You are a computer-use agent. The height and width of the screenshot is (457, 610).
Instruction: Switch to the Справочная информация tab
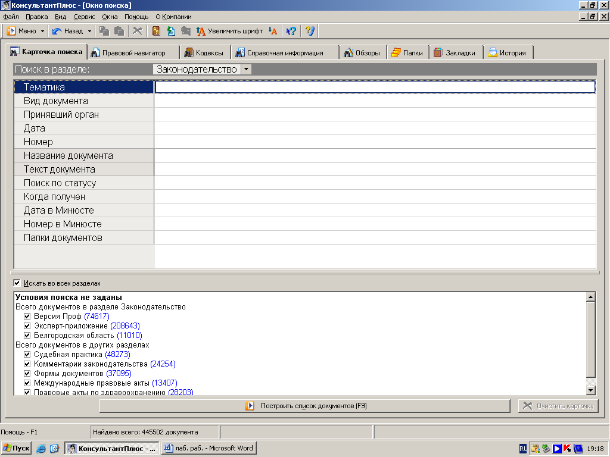click(x=285, y=53)
